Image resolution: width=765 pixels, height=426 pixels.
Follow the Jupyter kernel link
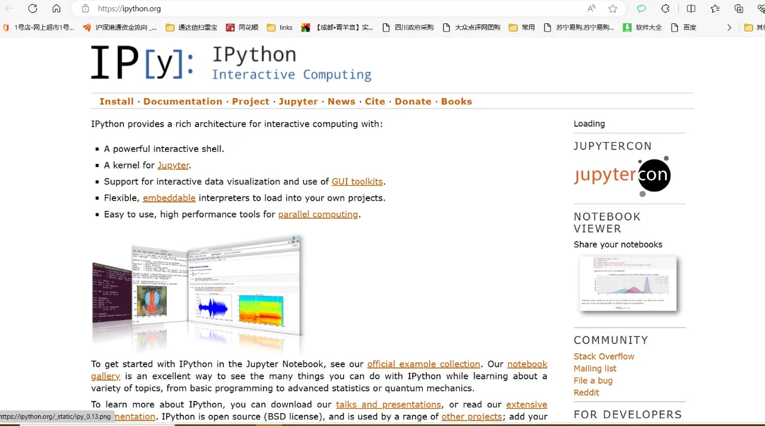(173, 166)
